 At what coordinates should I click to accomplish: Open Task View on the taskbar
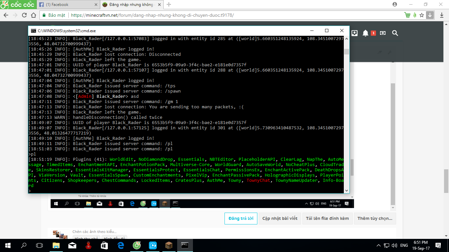coord(39,245)
